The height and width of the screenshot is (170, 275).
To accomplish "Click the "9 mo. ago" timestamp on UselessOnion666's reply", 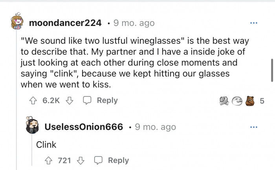I will (155, 127).
